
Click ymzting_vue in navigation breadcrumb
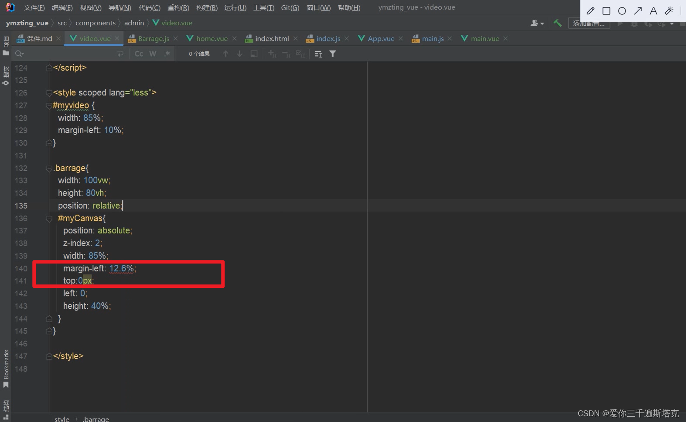click(x=27, y=23)
